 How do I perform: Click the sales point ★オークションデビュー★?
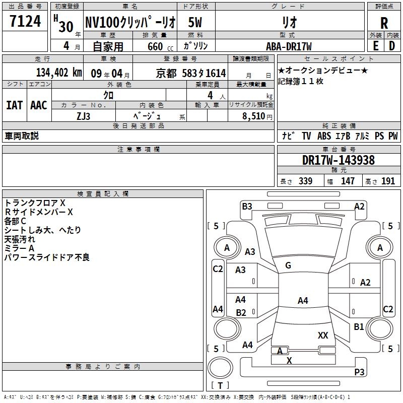[323, 70]
